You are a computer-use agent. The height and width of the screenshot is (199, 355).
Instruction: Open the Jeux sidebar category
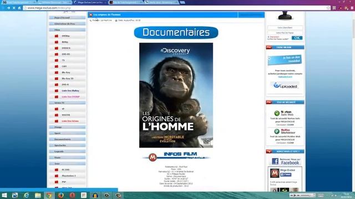67,164
